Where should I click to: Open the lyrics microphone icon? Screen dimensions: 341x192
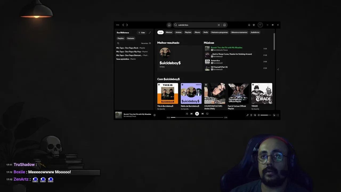[x=247, y=115]
